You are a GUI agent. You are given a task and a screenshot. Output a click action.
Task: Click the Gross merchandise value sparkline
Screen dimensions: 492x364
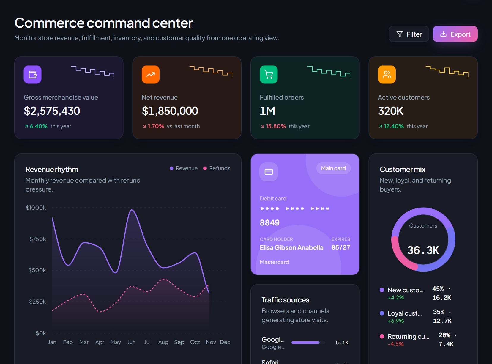[93, 71]
